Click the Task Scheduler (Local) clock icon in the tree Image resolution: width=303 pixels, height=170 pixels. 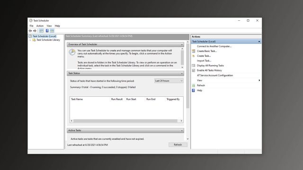click(30, 36)
